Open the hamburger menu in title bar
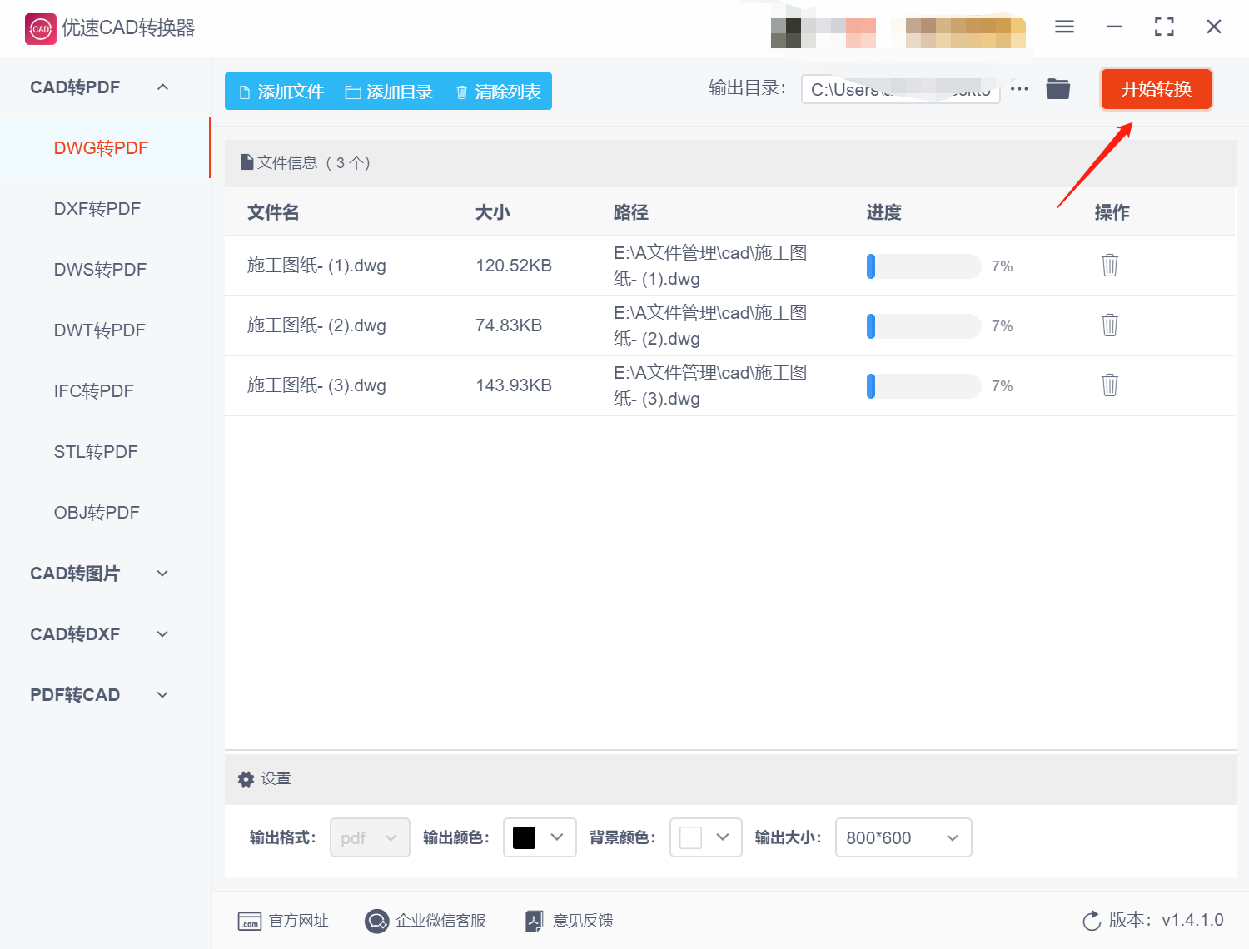This screenshot has width=1249, height=949. (1064, 27)
